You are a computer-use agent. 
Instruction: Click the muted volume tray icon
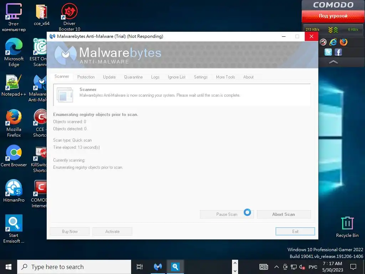point(302,267)
